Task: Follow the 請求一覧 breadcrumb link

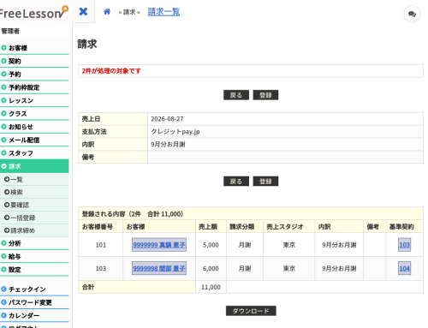Action: tap(163, 12)
